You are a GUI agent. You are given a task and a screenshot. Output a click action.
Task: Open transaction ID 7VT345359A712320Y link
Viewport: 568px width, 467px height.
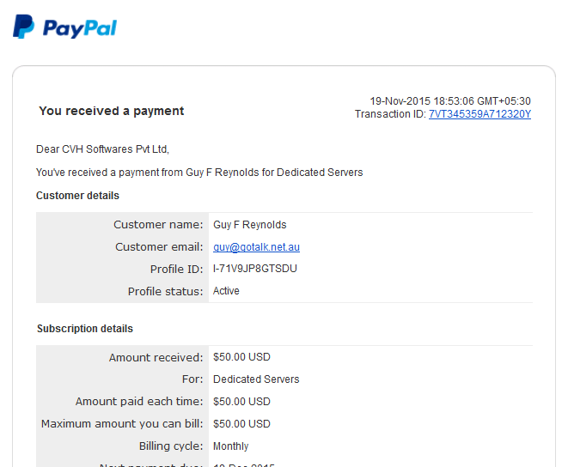coord(479,114)
